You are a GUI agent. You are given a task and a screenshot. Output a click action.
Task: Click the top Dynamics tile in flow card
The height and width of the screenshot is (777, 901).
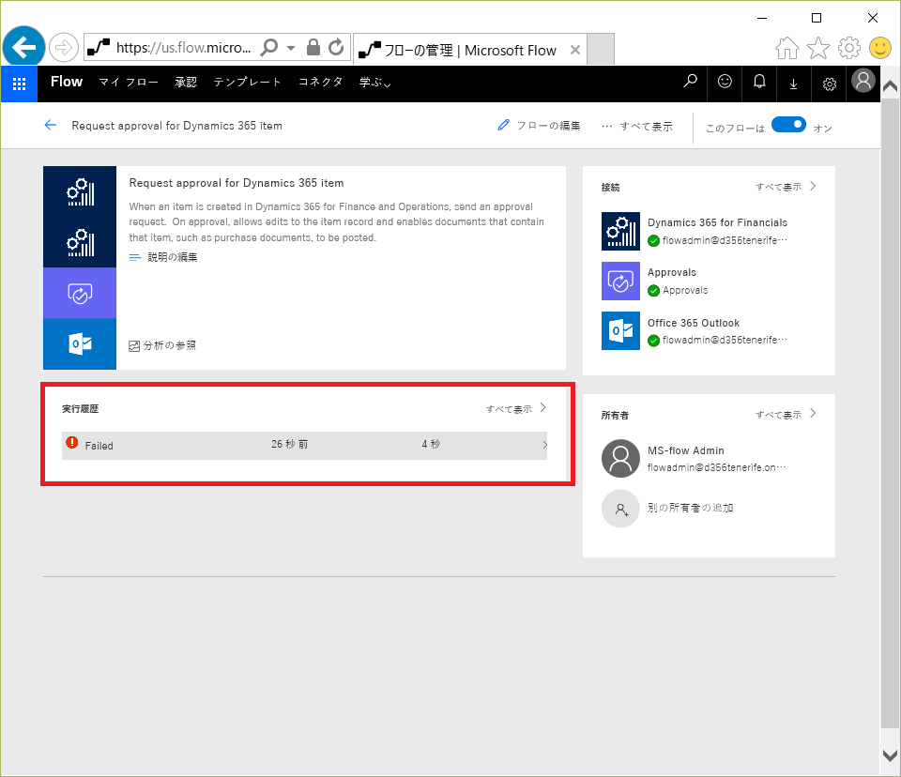[80, 192]
